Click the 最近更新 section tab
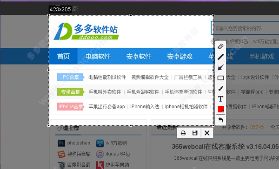 coord(167,127)
